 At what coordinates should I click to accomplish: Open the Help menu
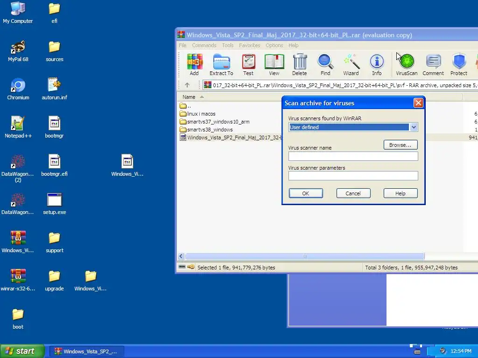pyautogui.click(x=293, y=45)
